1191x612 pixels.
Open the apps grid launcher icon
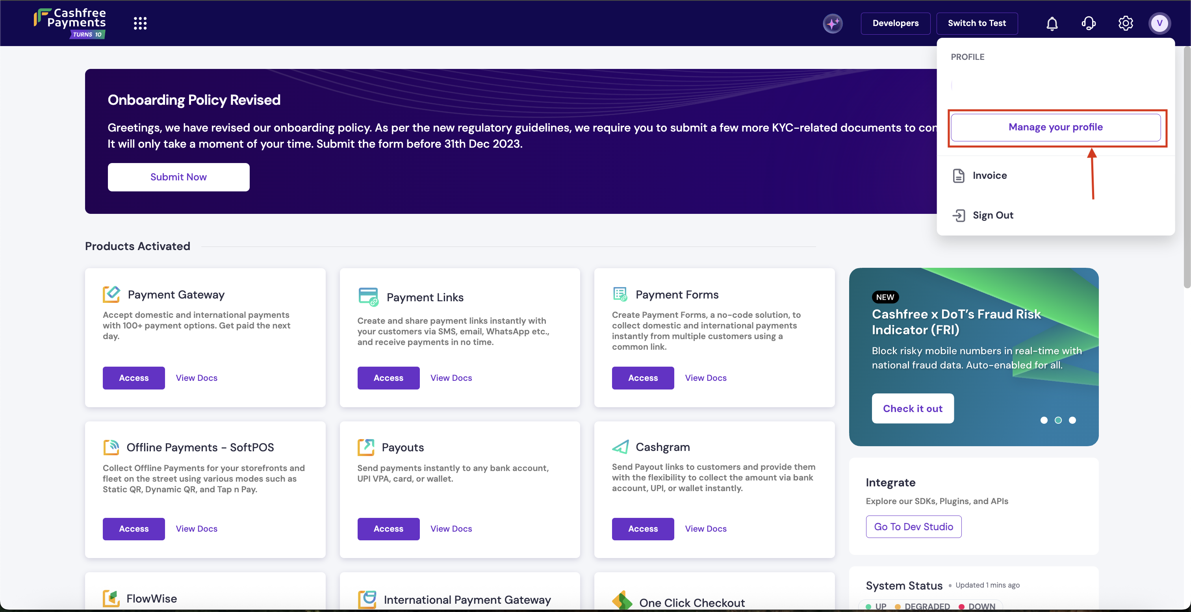tap(140, 23)
